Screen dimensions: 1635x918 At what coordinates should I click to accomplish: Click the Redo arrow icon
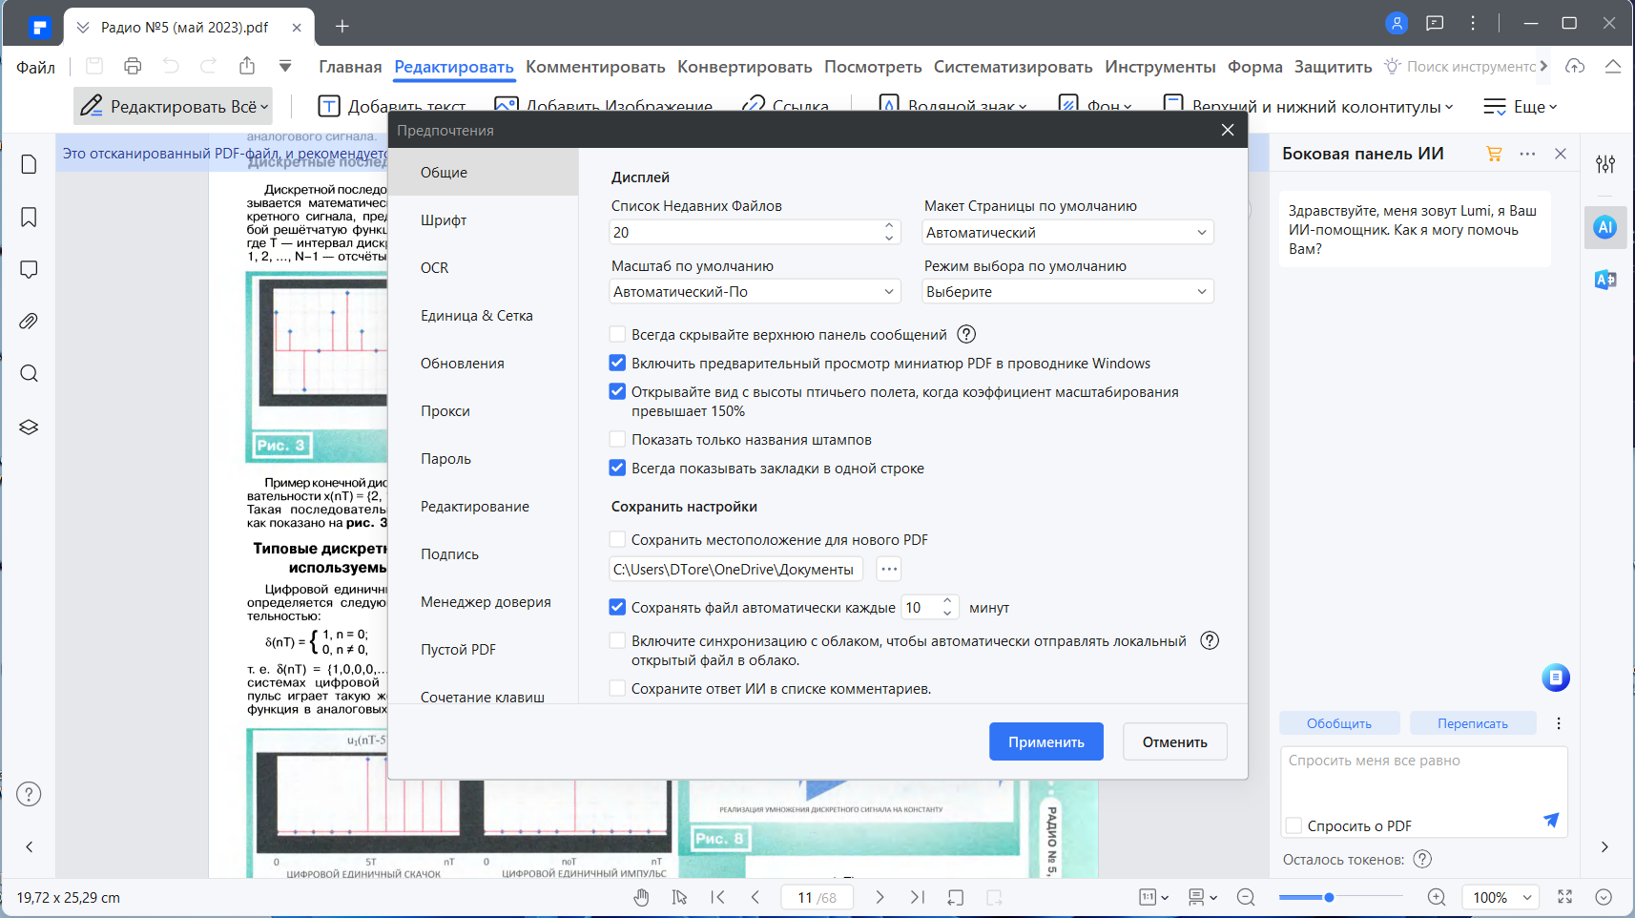[x=209, y=66]
